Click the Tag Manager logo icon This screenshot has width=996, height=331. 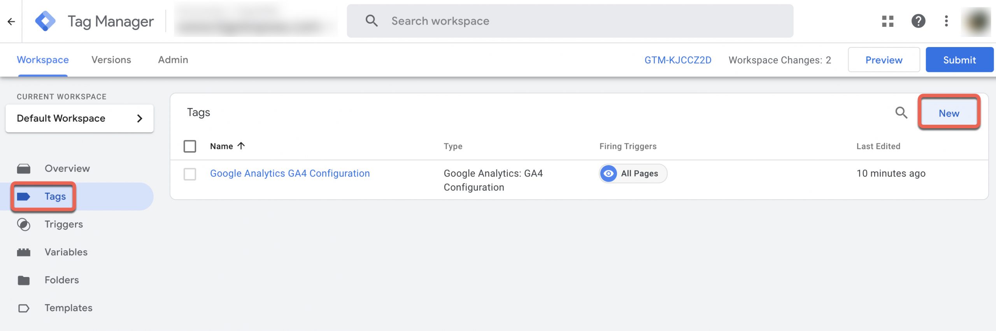[45, 21]
